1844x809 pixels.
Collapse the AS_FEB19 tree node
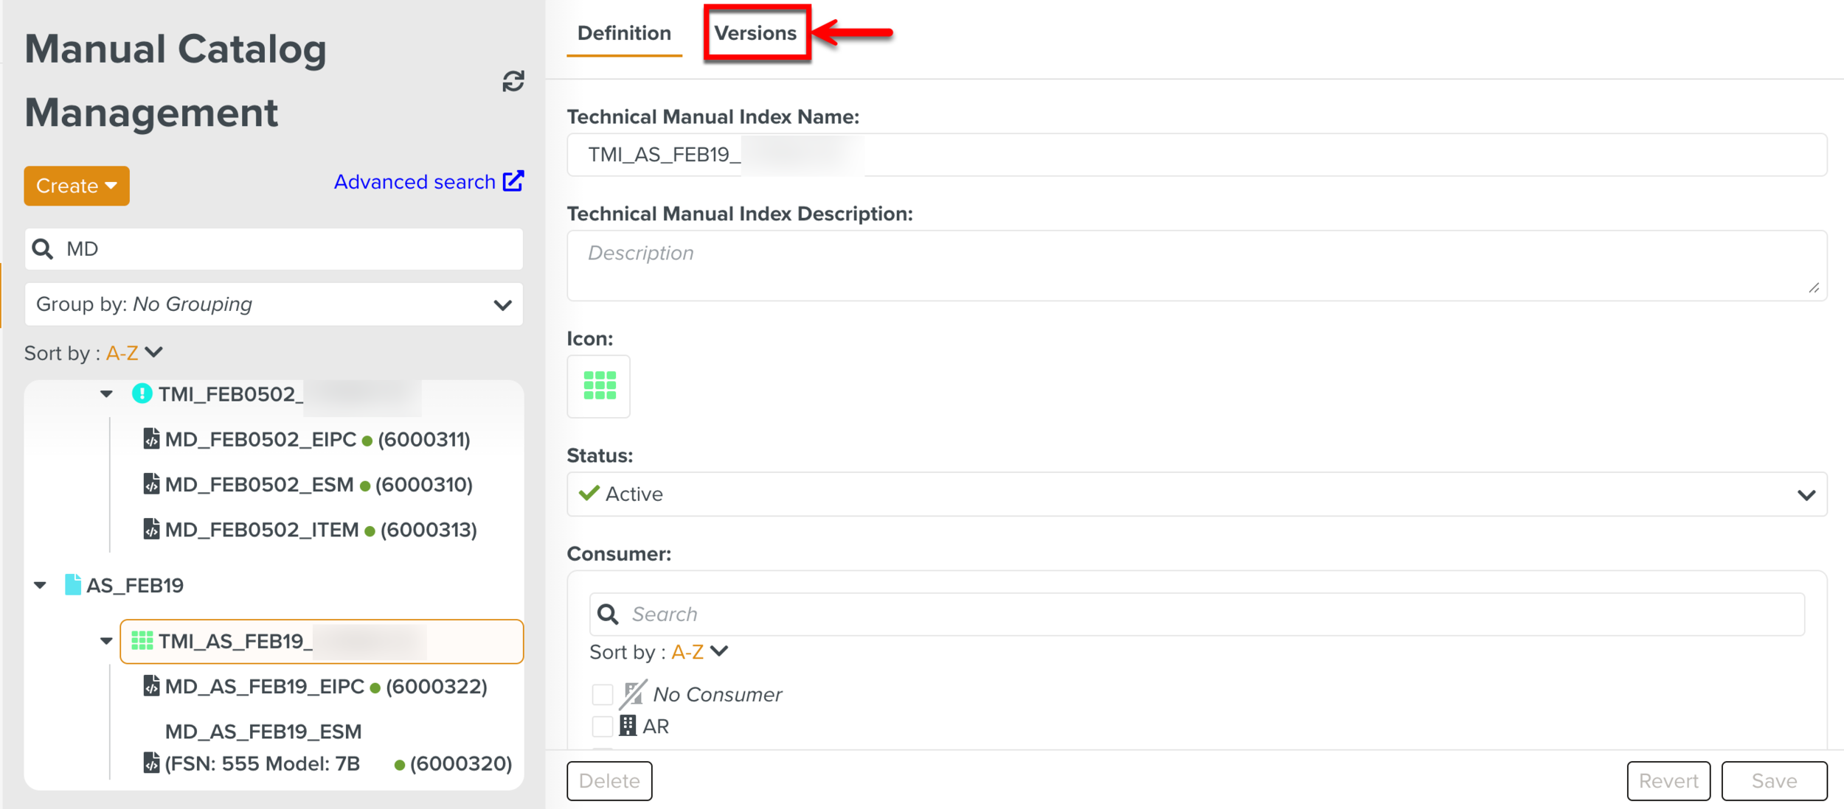(41, 585)
